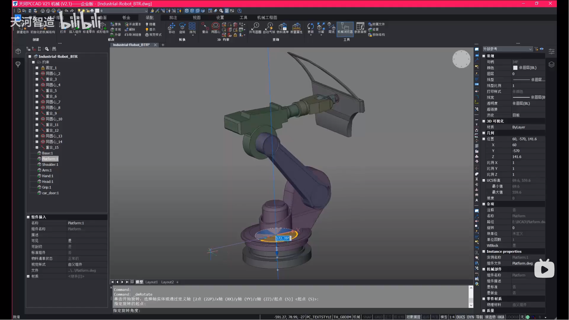Expand the 材质 row in component panel
Image resolution: width=569 pixels, height=320 pixels.
pos(28,276)
